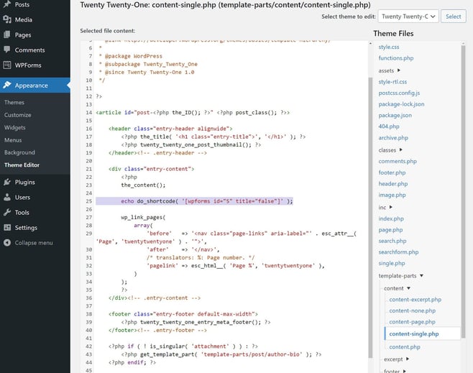Open search.php file
This screenshot has height=373, width=473.
[x=392, y=241]
